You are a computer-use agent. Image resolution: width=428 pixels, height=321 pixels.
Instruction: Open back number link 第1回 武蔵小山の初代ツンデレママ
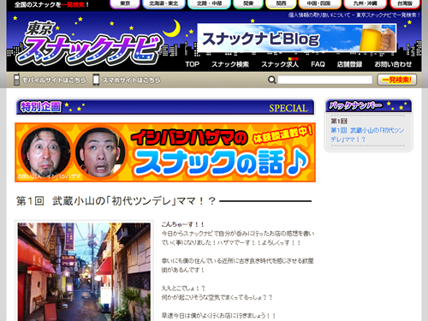(x=367, y=134)
